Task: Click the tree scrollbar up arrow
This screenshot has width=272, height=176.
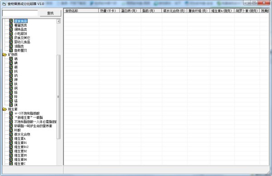Action: [58, 21]
